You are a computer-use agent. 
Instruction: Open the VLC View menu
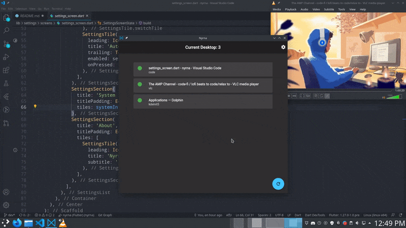point(352,9)
